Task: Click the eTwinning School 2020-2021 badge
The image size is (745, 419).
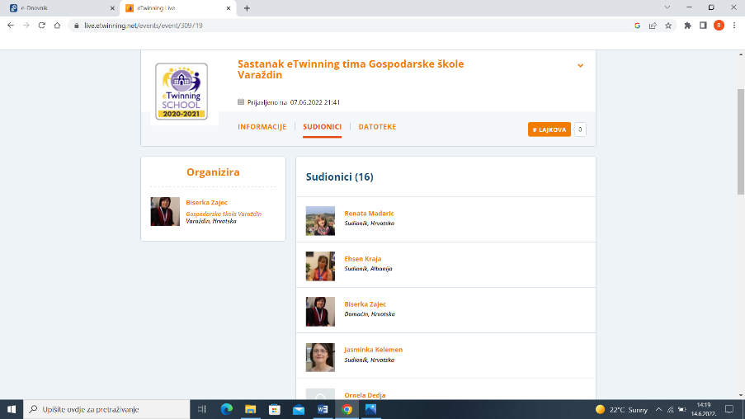Action: click(182, 92)
